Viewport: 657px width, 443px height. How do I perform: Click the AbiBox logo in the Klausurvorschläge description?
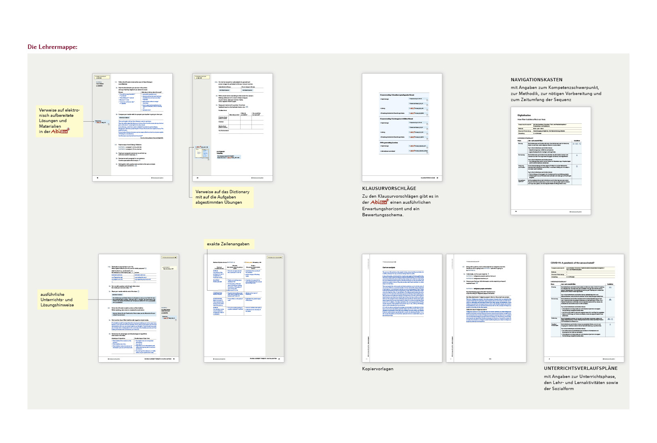379,202
